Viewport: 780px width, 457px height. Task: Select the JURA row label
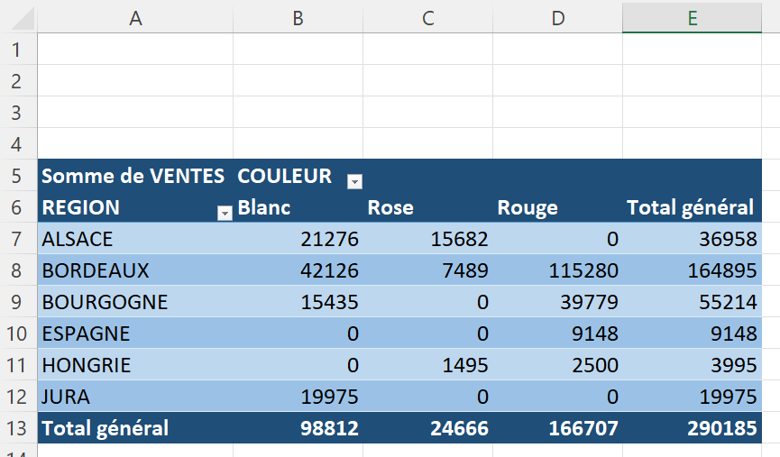click(66, 397)
